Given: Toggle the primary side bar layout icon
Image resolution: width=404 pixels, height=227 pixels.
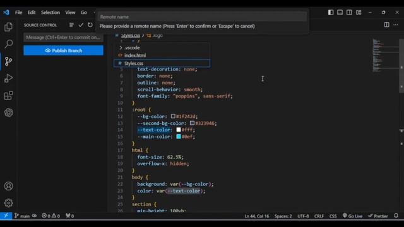Looking at the screenshot, I should point(331,13).
